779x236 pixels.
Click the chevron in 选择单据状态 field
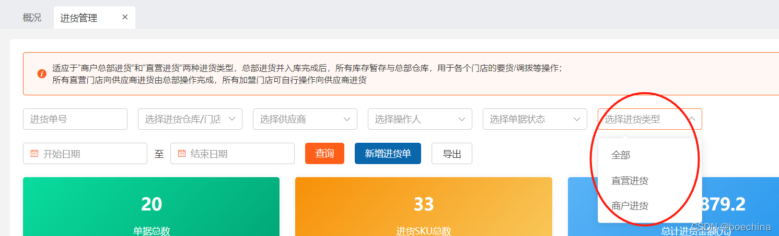point(577,119)
